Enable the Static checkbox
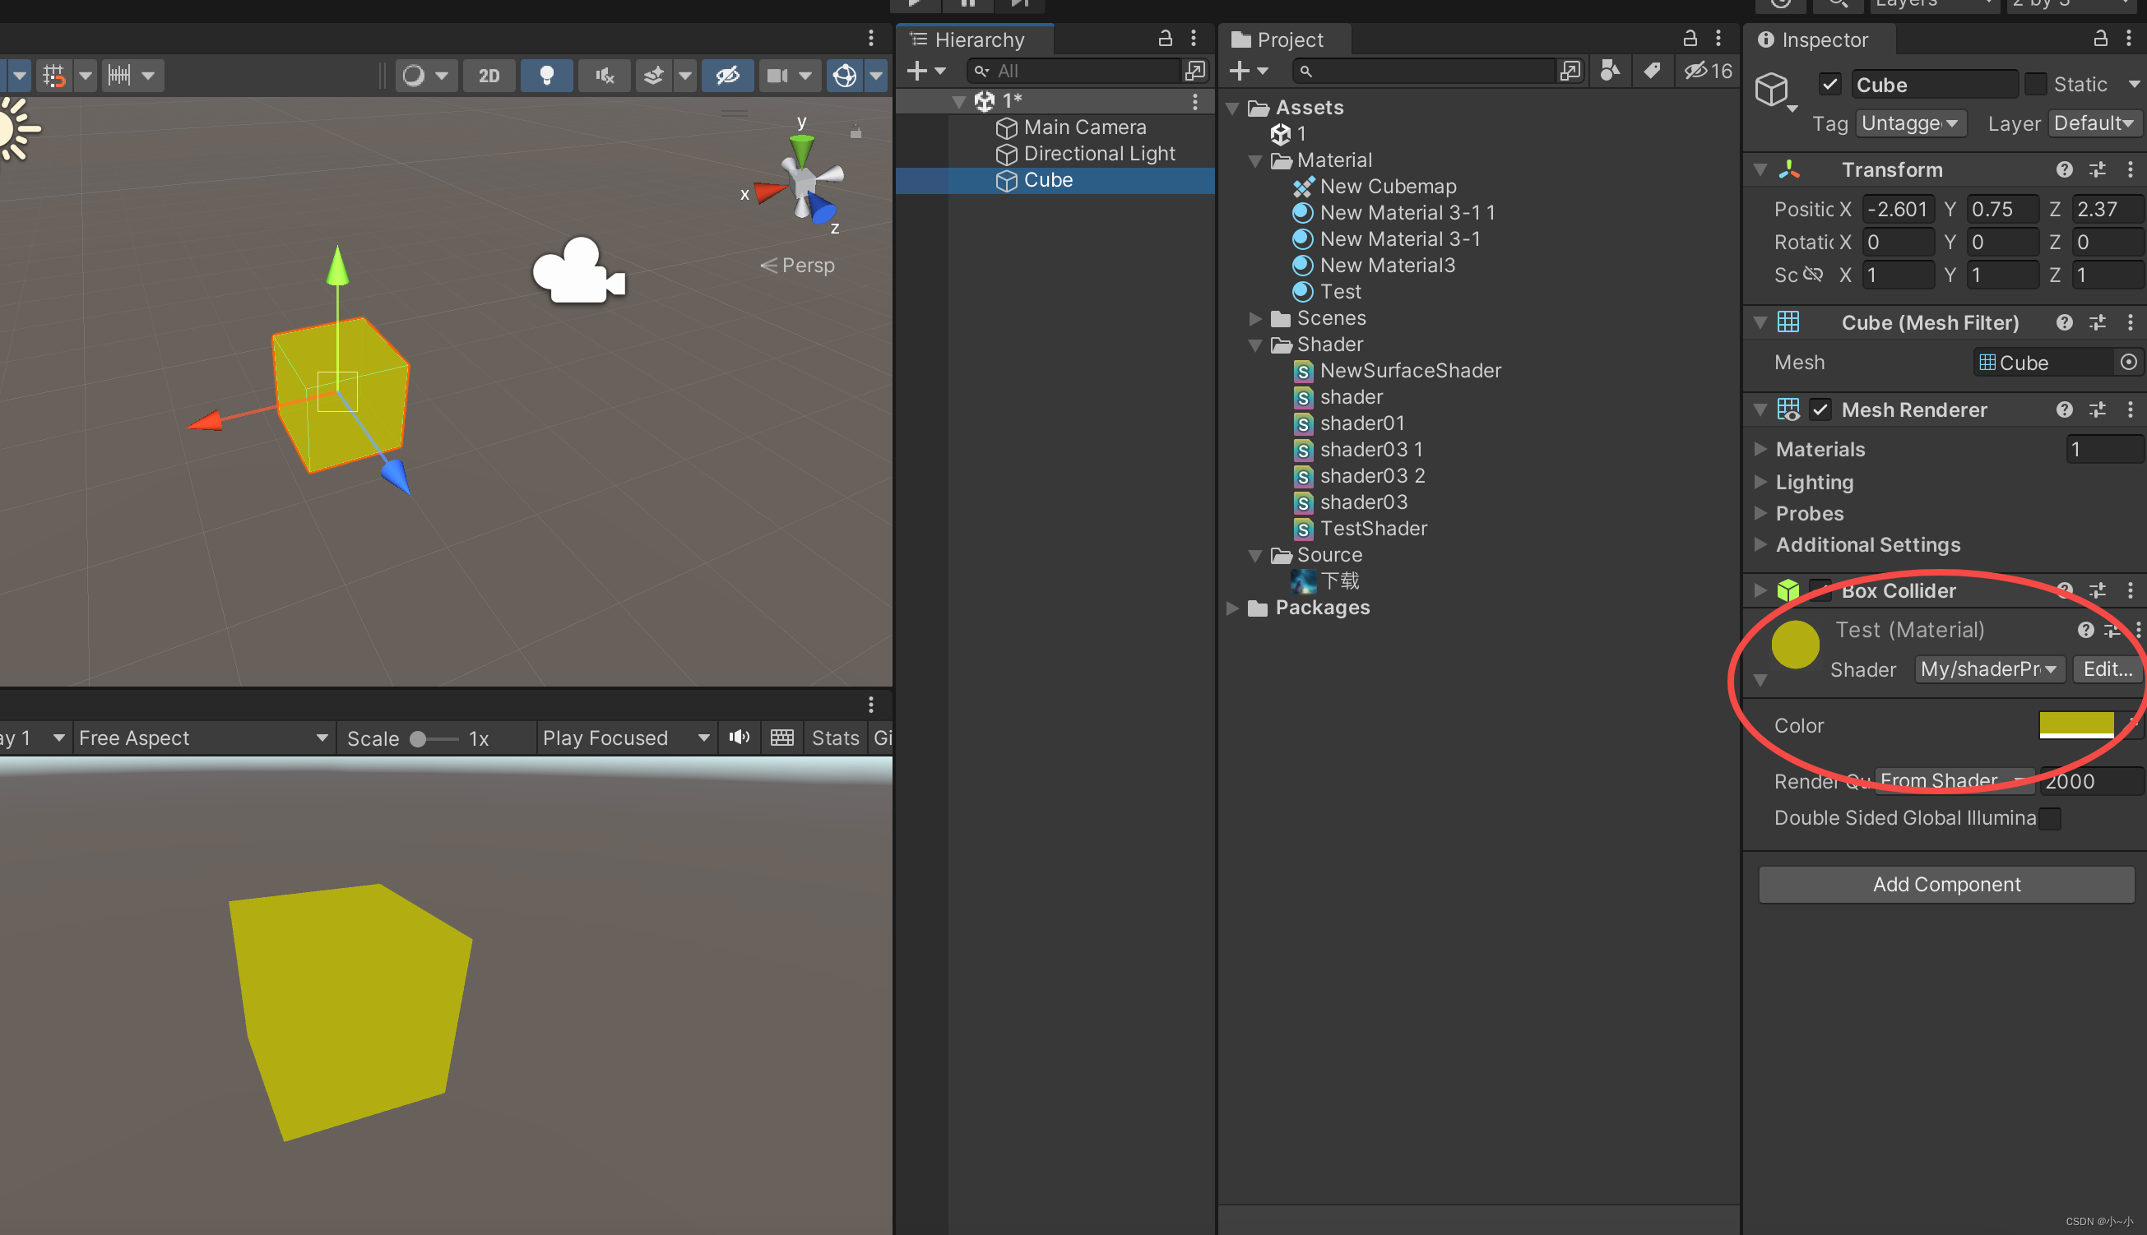The height and width of the screenshot is (1235, 2147). point(2035,84)
